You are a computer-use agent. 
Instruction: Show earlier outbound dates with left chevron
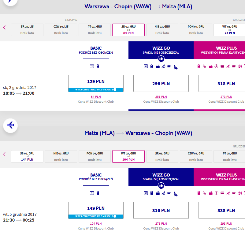pyautogui.click(x=4, y=28)
